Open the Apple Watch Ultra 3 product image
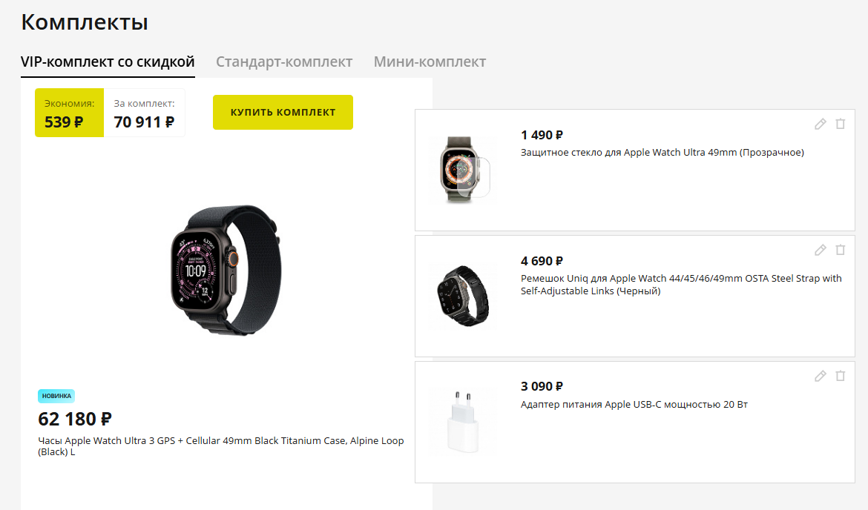The image size is (868, 510). (226, 270)
